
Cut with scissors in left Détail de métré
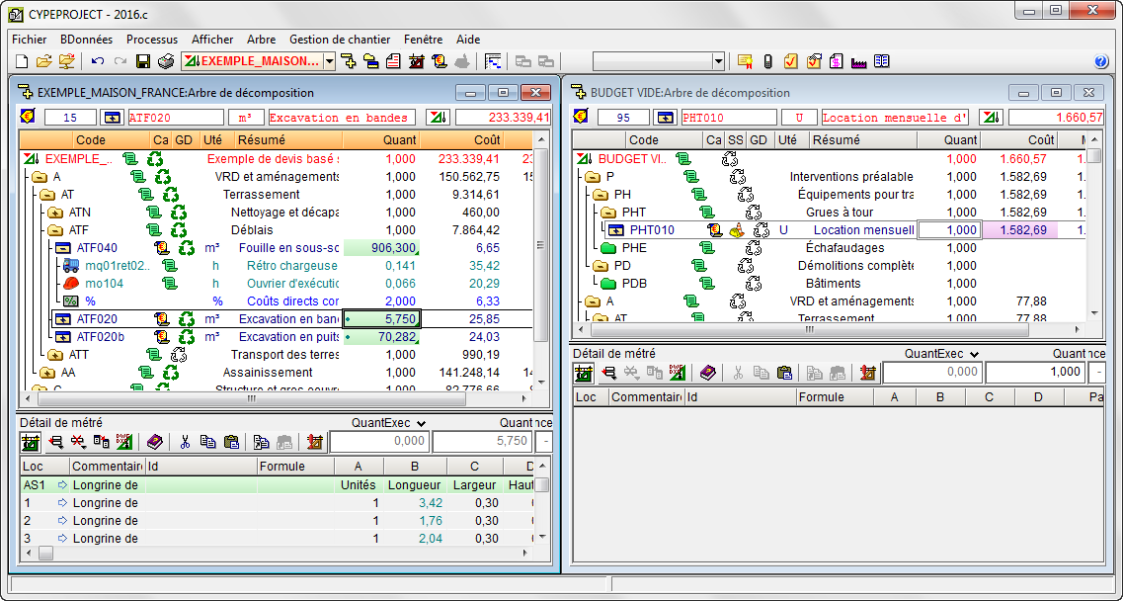(x=185, y=442)
